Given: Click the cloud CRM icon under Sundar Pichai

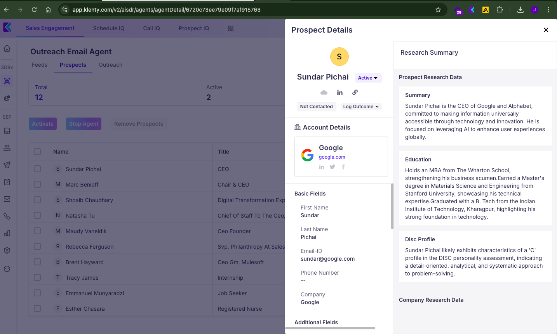Looking at the screenshot, I should [324, 92].
